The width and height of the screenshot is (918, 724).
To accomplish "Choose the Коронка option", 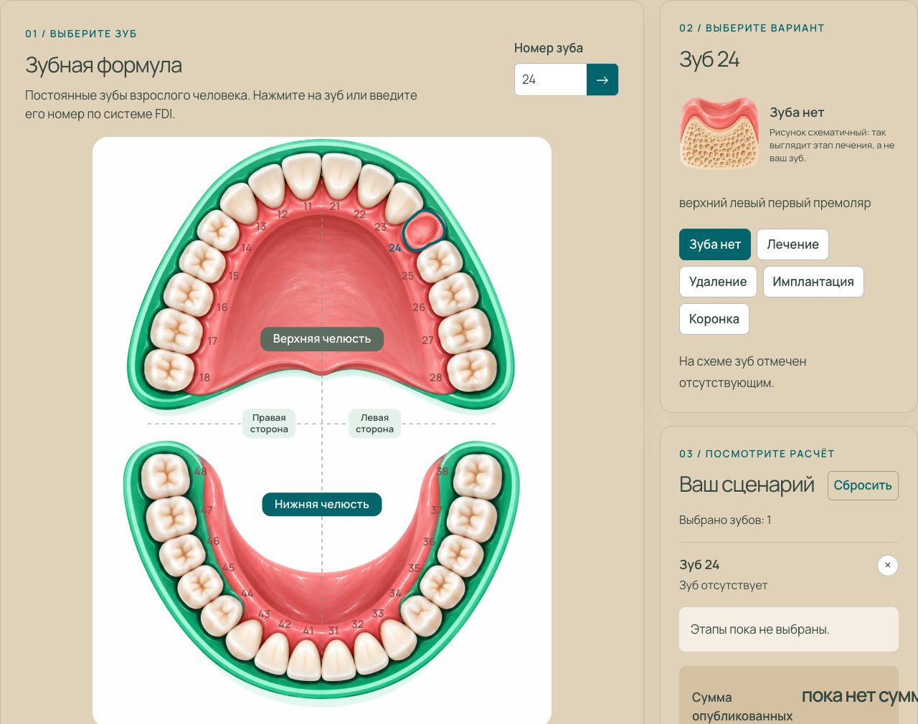I will point(714,319).
